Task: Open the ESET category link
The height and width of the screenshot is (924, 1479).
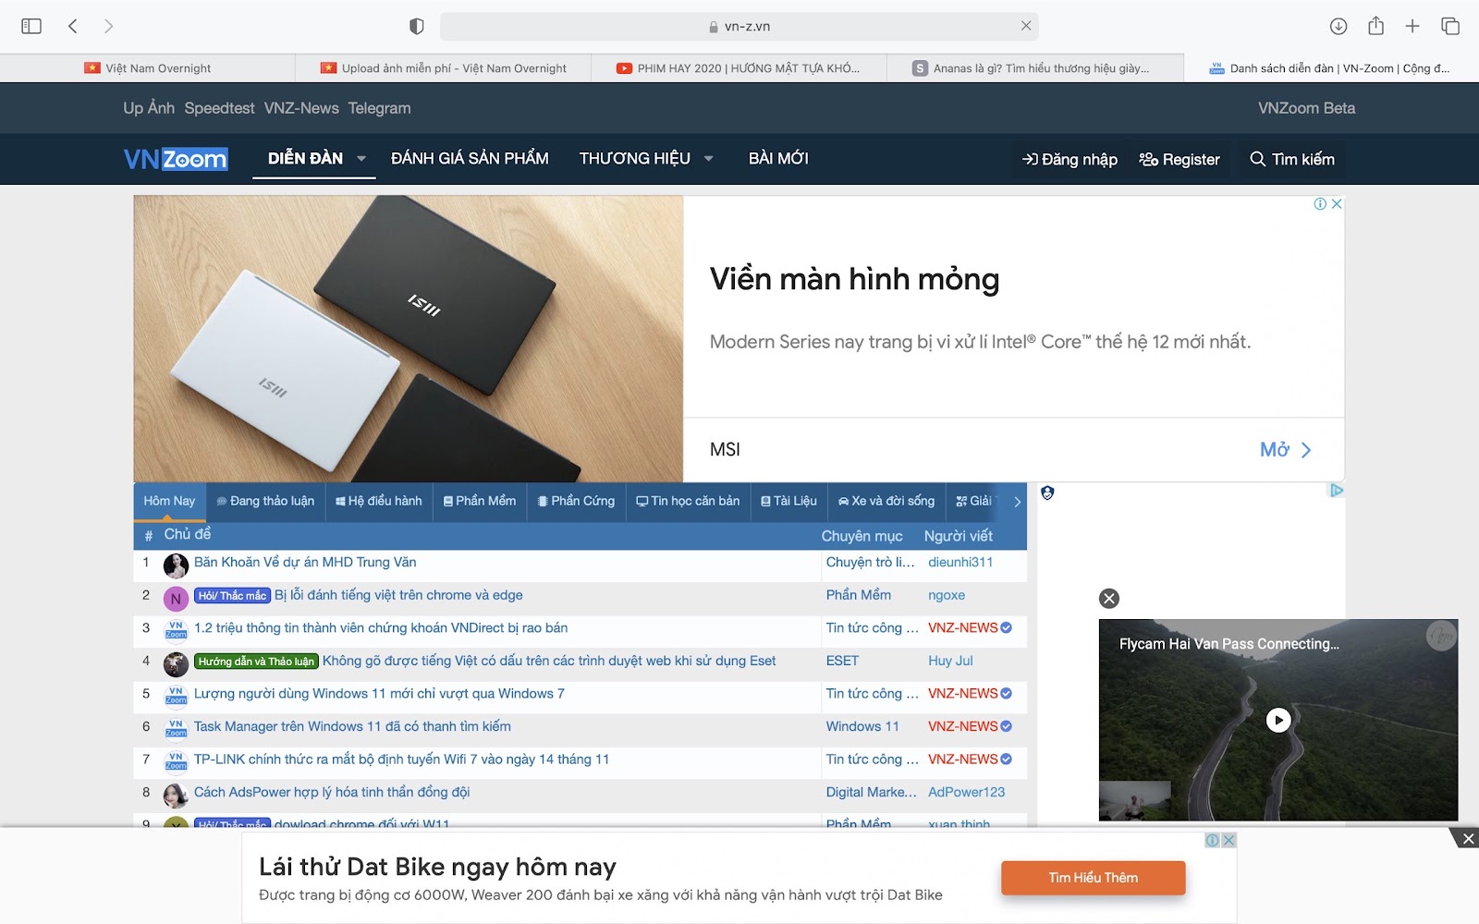Action: click(842, 661)
